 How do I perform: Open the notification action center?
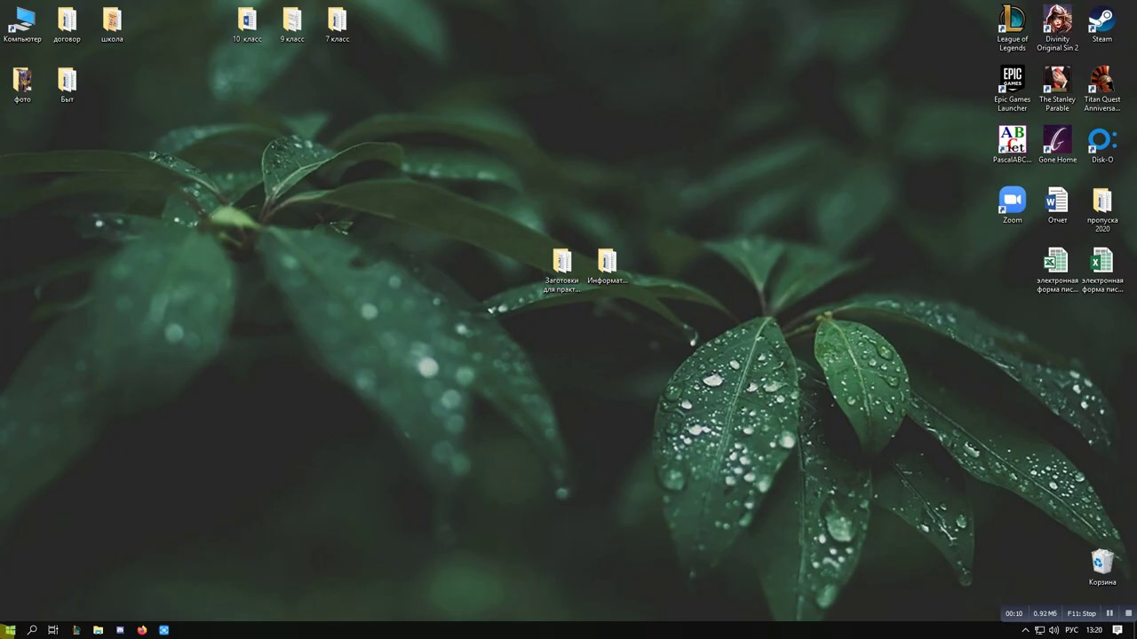click(x=1117, y=630)
